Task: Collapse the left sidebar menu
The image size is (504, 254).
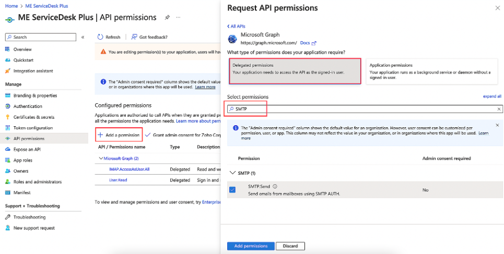Action: coord(83,37)
